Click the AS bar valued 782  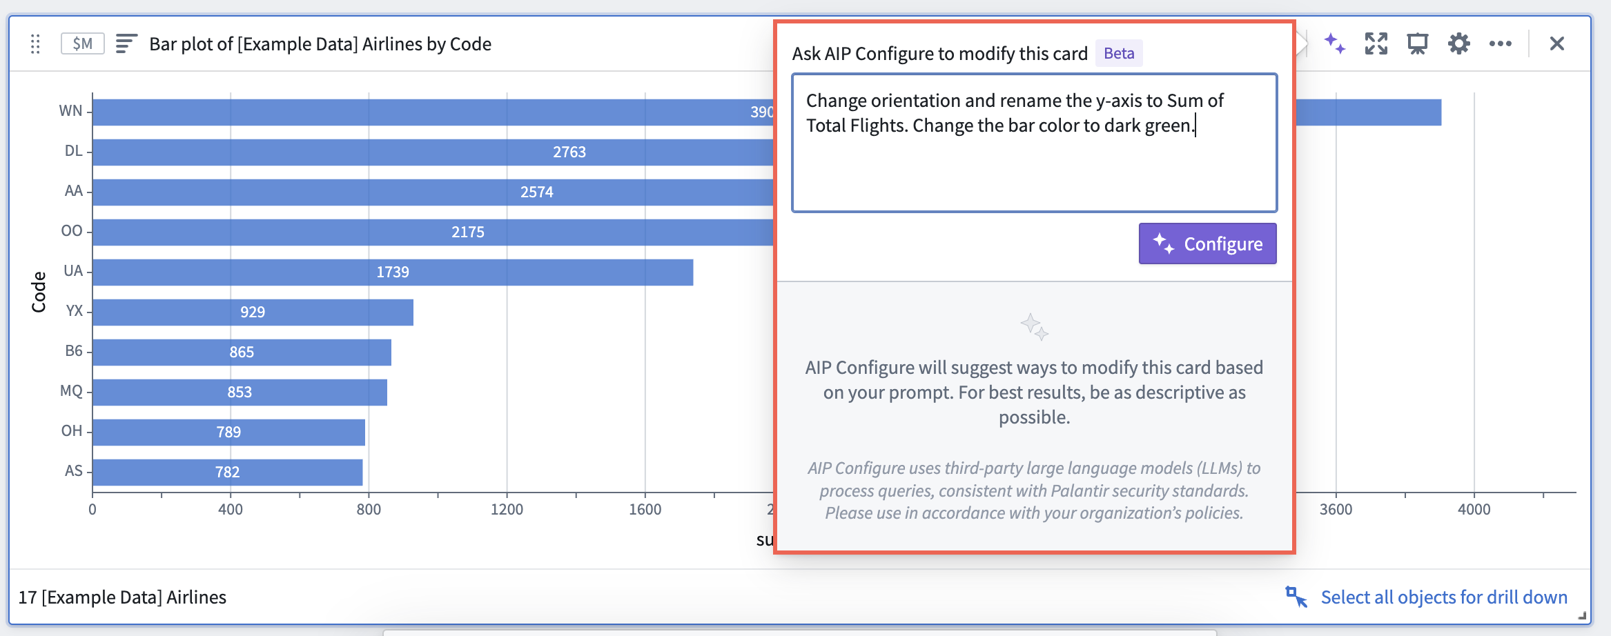click(x=228, y=472)
